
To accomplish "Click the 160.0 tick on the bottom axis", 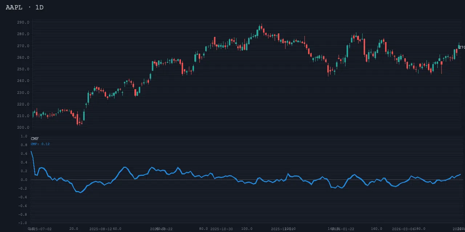I will [376, 229].
